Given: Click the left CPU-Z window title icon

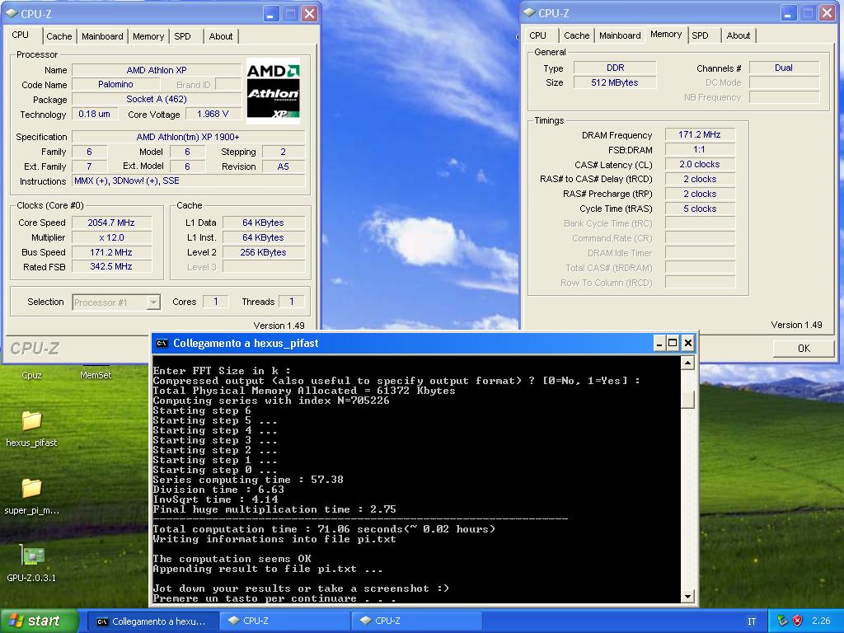Looking at the screenshot, I should [11, 13].
